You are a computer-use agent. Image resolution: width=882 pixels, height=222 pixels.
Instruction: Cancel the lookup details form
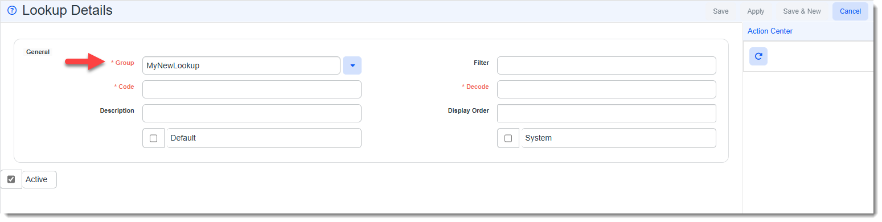[850, 11]
